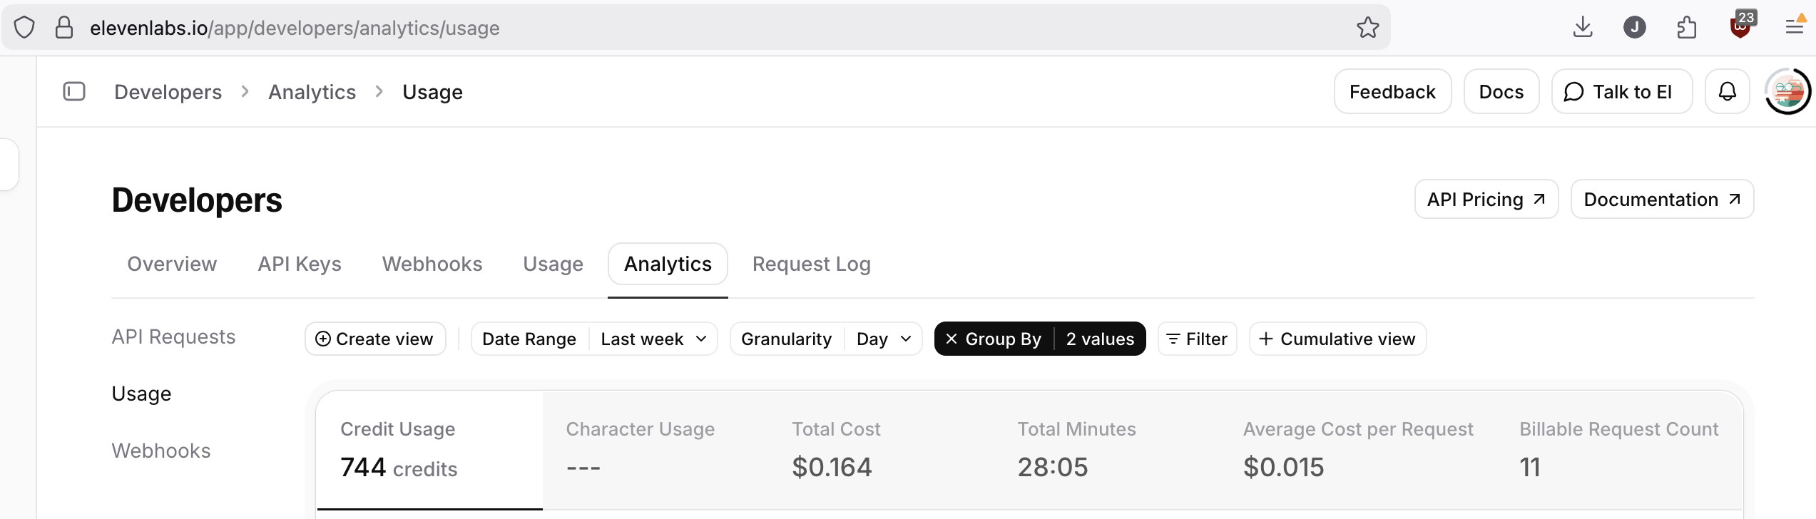Click the Talk to El button
Image resolution: width=1816 pixels, height=519 pixels.
pyautogui.click(x=1621, y=91)
